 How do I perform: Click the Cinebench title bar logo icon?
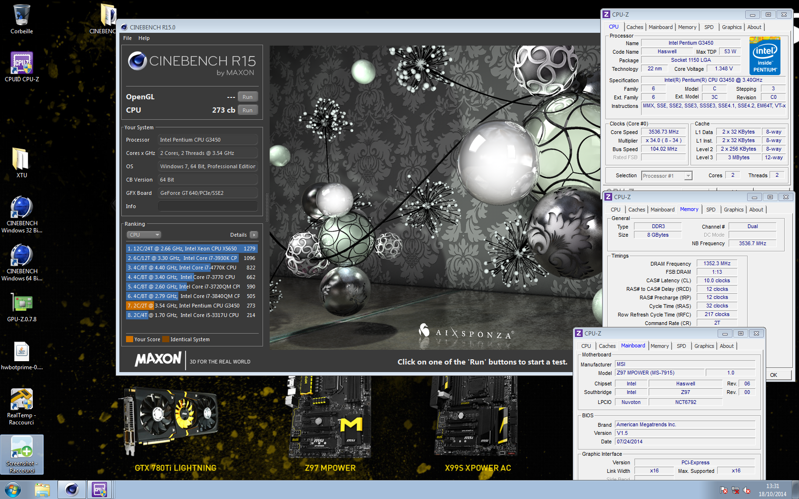tap(124, 27)
